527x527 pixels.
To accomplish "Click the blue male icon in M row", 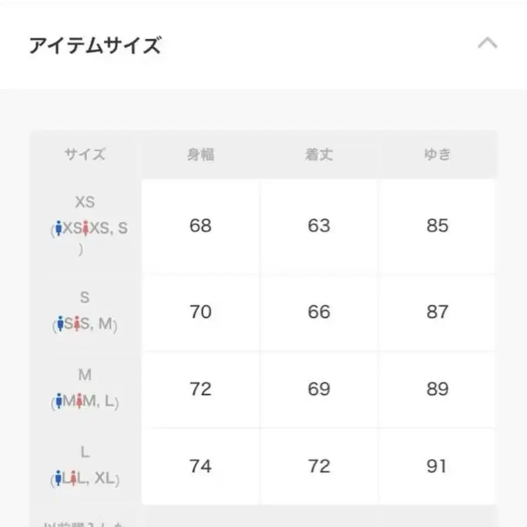I will click(x=59, y=402).
